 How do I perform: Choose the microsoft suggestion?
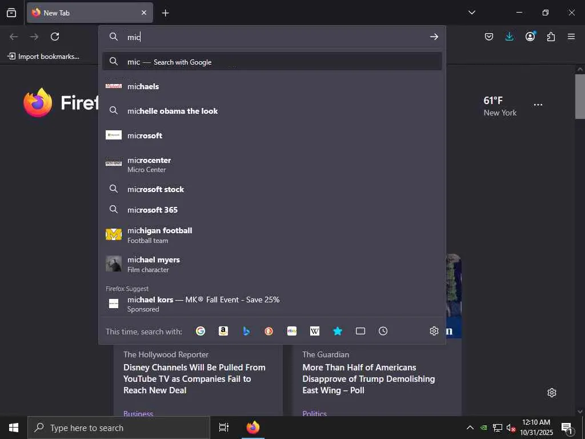coord(272,135)
